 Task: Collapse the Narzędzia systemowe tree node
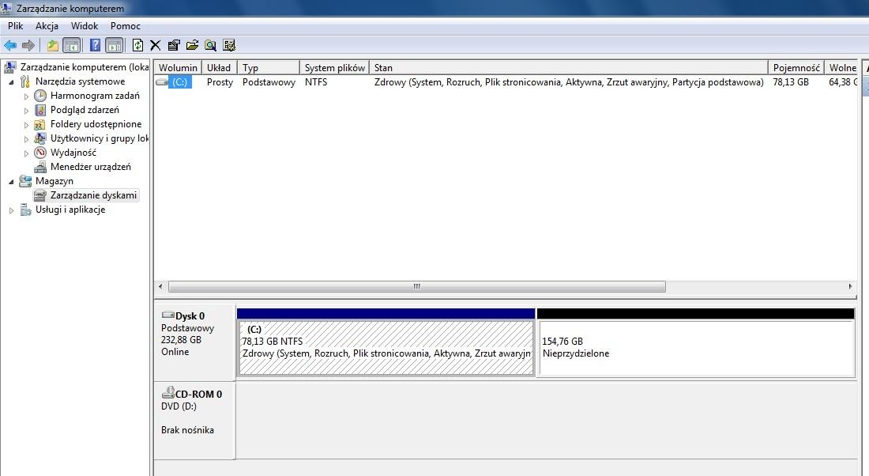(11, 81)
